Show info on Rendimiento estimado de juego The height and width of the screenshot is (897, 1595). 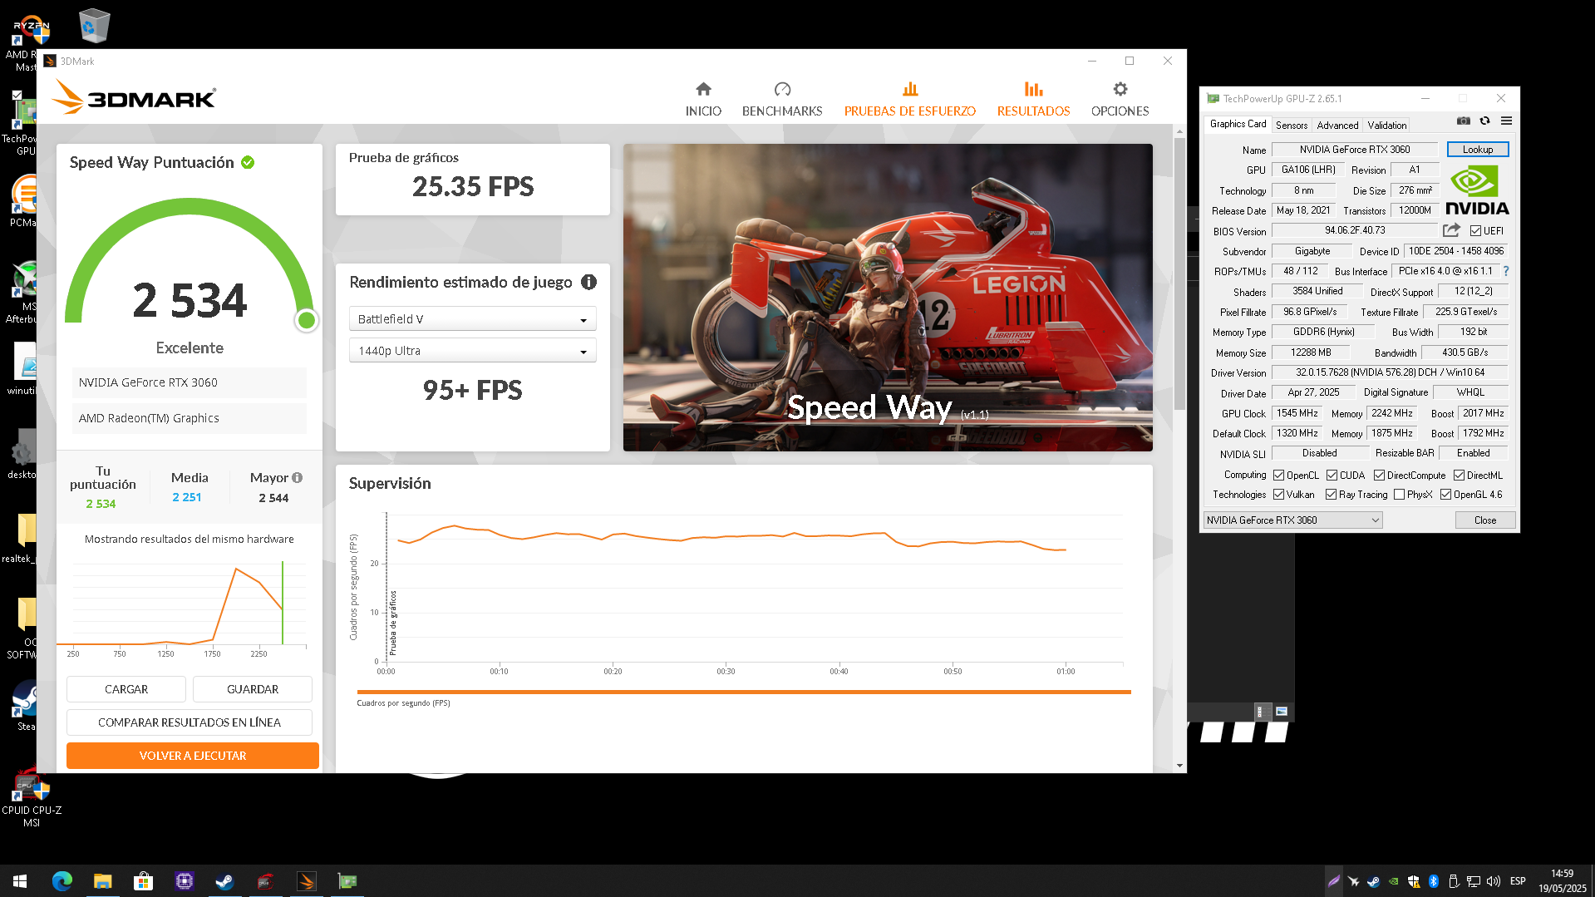[589, 282]
